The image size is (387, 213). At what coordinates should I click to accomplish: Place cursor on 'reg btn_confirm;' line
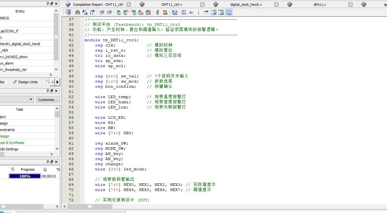click(x=115, y=86)
